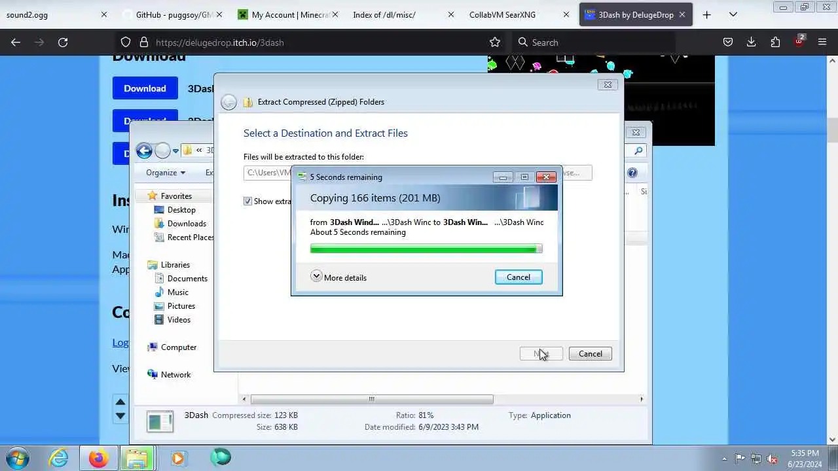Expand More details in copy dialog
The image size is (838, 471).
[x=338, y=277]
